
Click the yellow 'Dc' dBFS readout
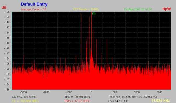tap(25, 101)
